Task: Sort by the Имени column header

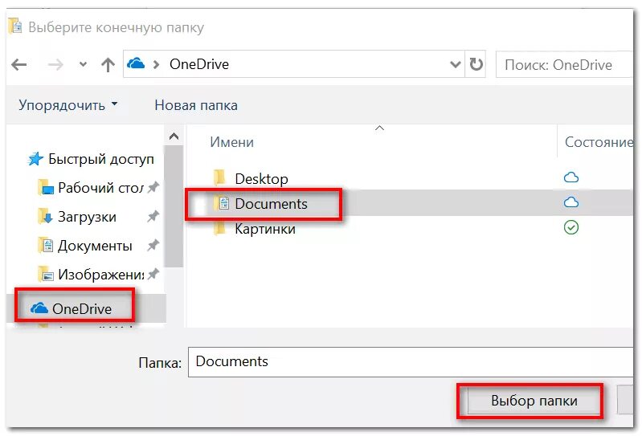Action: 231,142
